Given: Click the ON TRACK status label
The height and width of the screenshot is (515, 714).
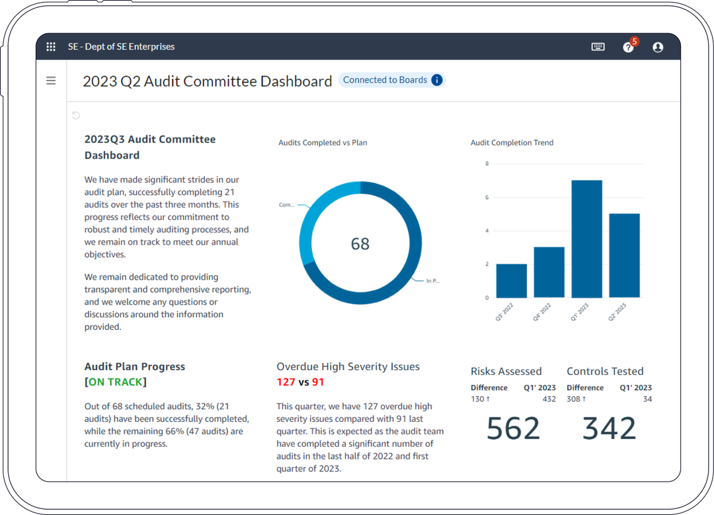Looking at the screenshot, I should pos(116,382).
